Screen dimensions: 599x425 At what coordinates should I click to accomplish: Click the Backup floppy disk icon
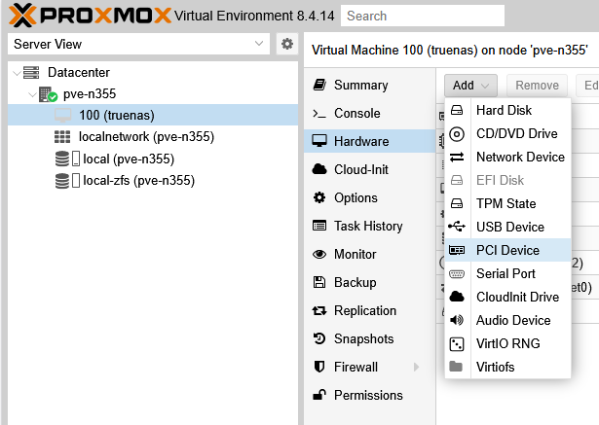pyautogui.click(x=319, y=282)
